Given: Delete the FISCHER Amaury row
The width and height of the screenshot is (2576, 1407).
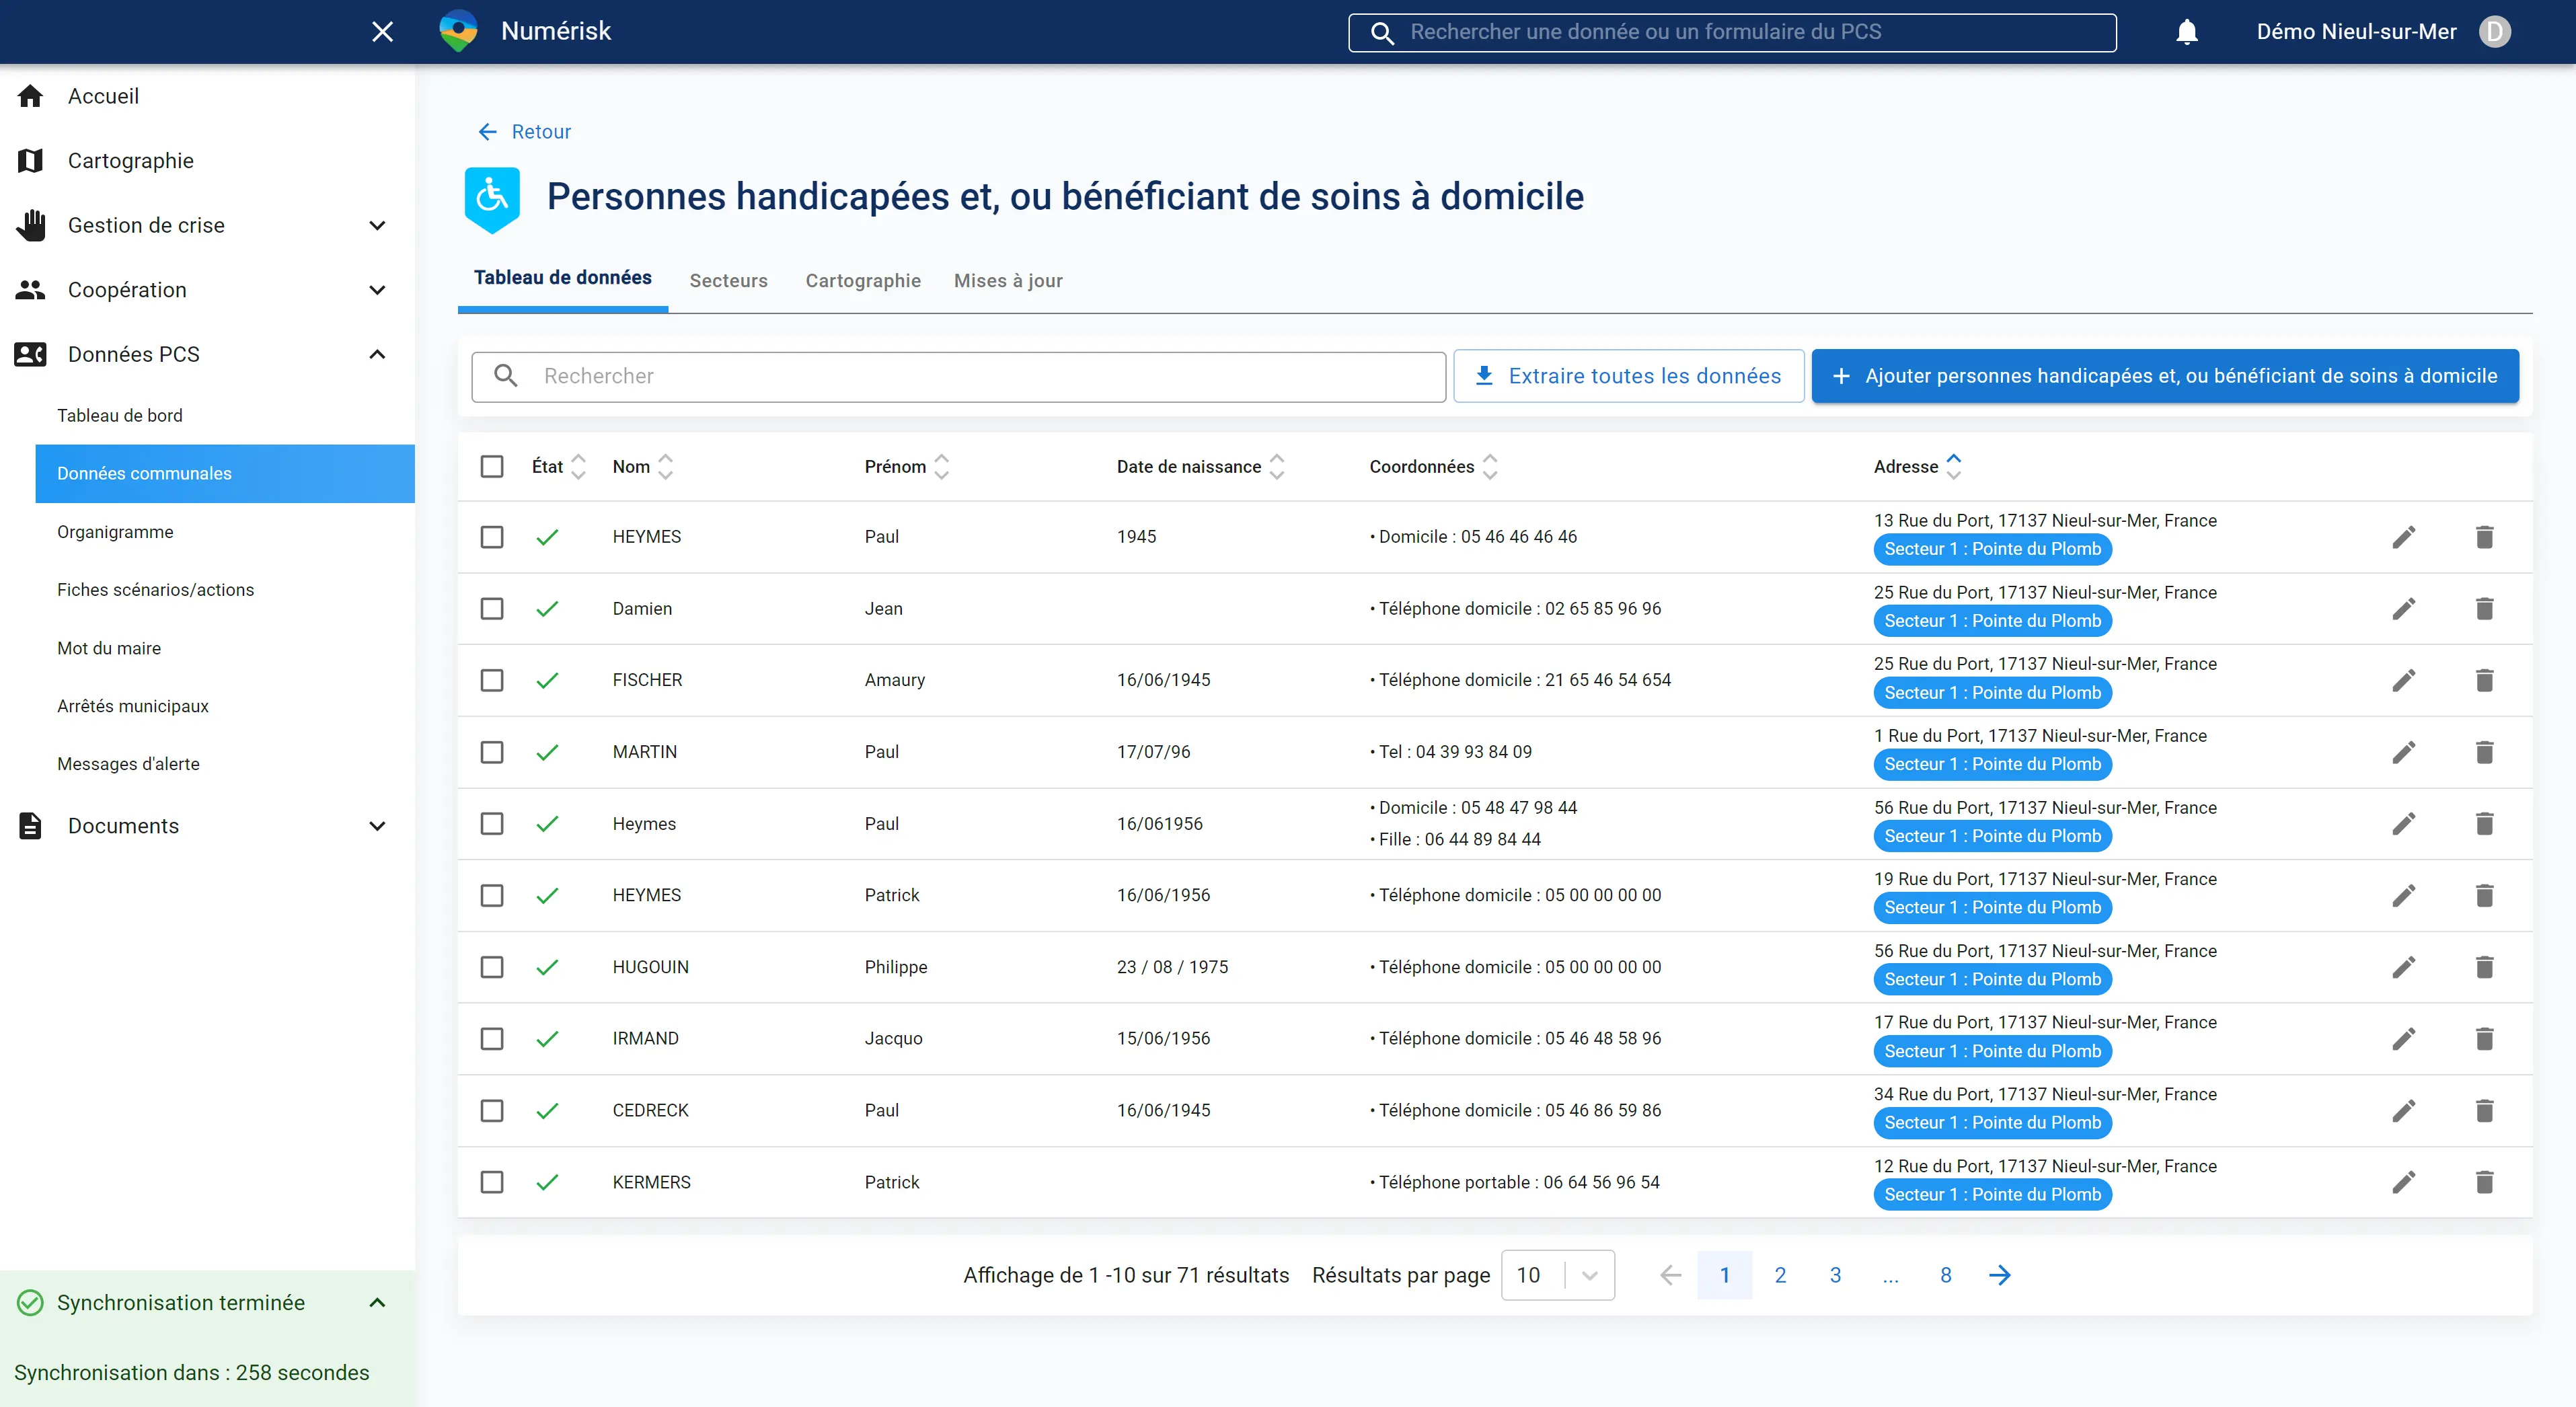Looking at the screenshot, I should (2484, 680).
